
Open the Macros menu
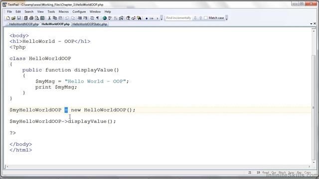[63, 11]
